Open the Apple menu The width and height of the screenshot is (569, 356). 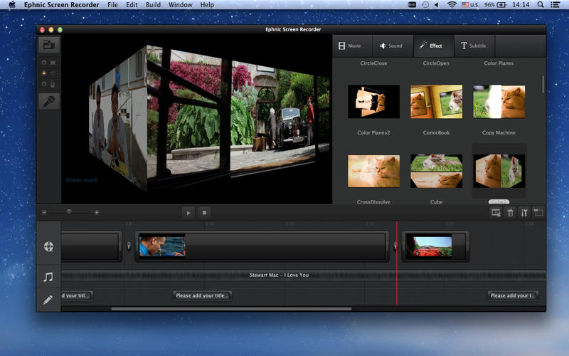[12, 5]
